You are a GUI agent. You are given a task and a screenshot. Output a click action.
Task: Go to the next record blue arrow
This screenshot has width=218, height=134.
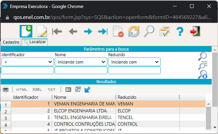88,32
